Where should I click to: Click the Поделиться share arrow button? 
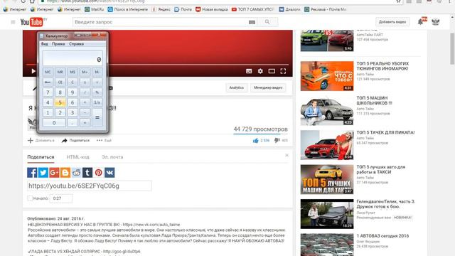75,141
